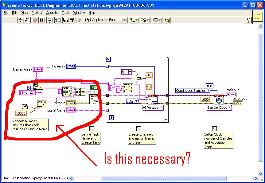Image resolution: width=265 pixels, height=183 pixels.
Task: Select the DAQmx Sample Clock timing node
Action: pyautogui.click(x=219, y=100)
